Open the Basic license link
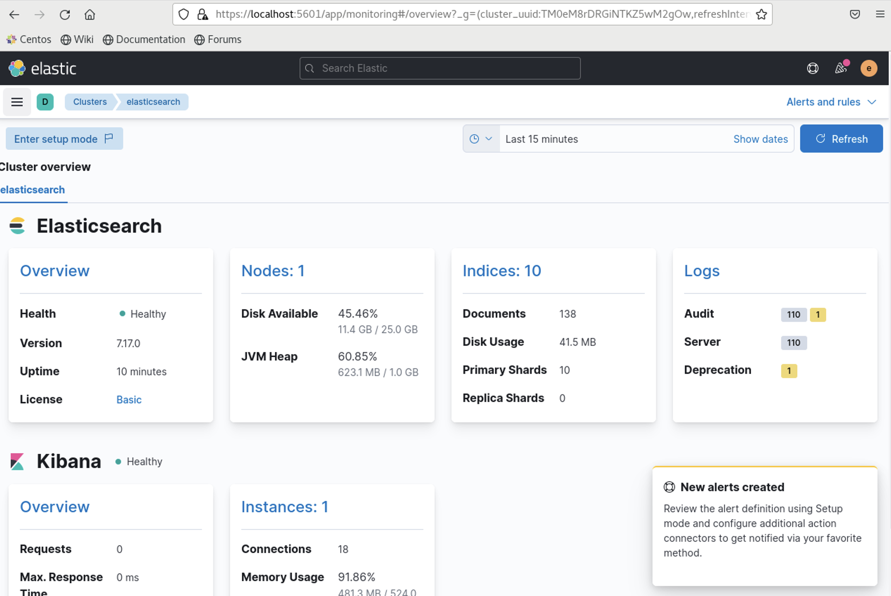Image resolution: width=891 pixels, height=596 pixels. pos(129,400)
